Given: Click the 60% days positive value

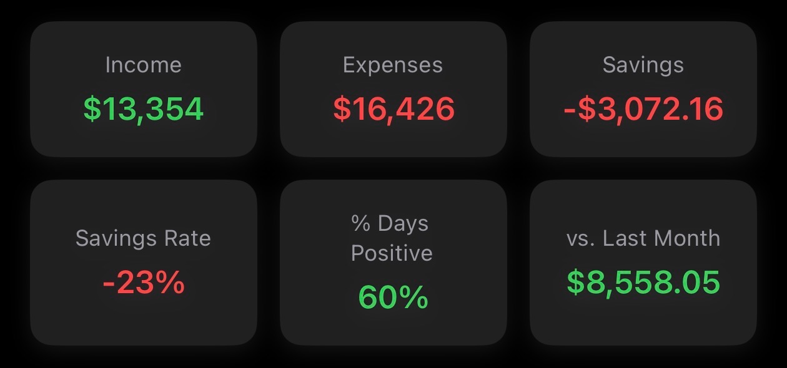Looking at the screenshot, I should coord(392,297).
